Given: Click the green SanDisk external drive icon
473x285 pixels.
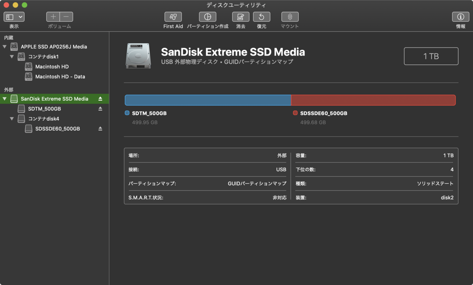Looking at the screenshot, I should point(14,99).
